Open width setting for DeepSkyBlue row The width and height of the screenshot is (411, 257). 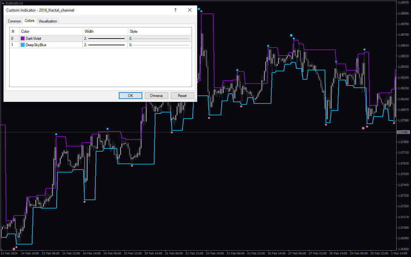[105, 45]
